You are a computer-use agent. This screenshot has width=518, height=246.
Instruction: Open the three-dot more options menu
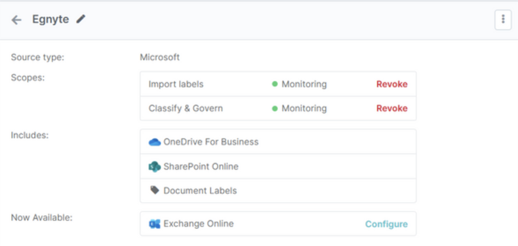(503, 19)
